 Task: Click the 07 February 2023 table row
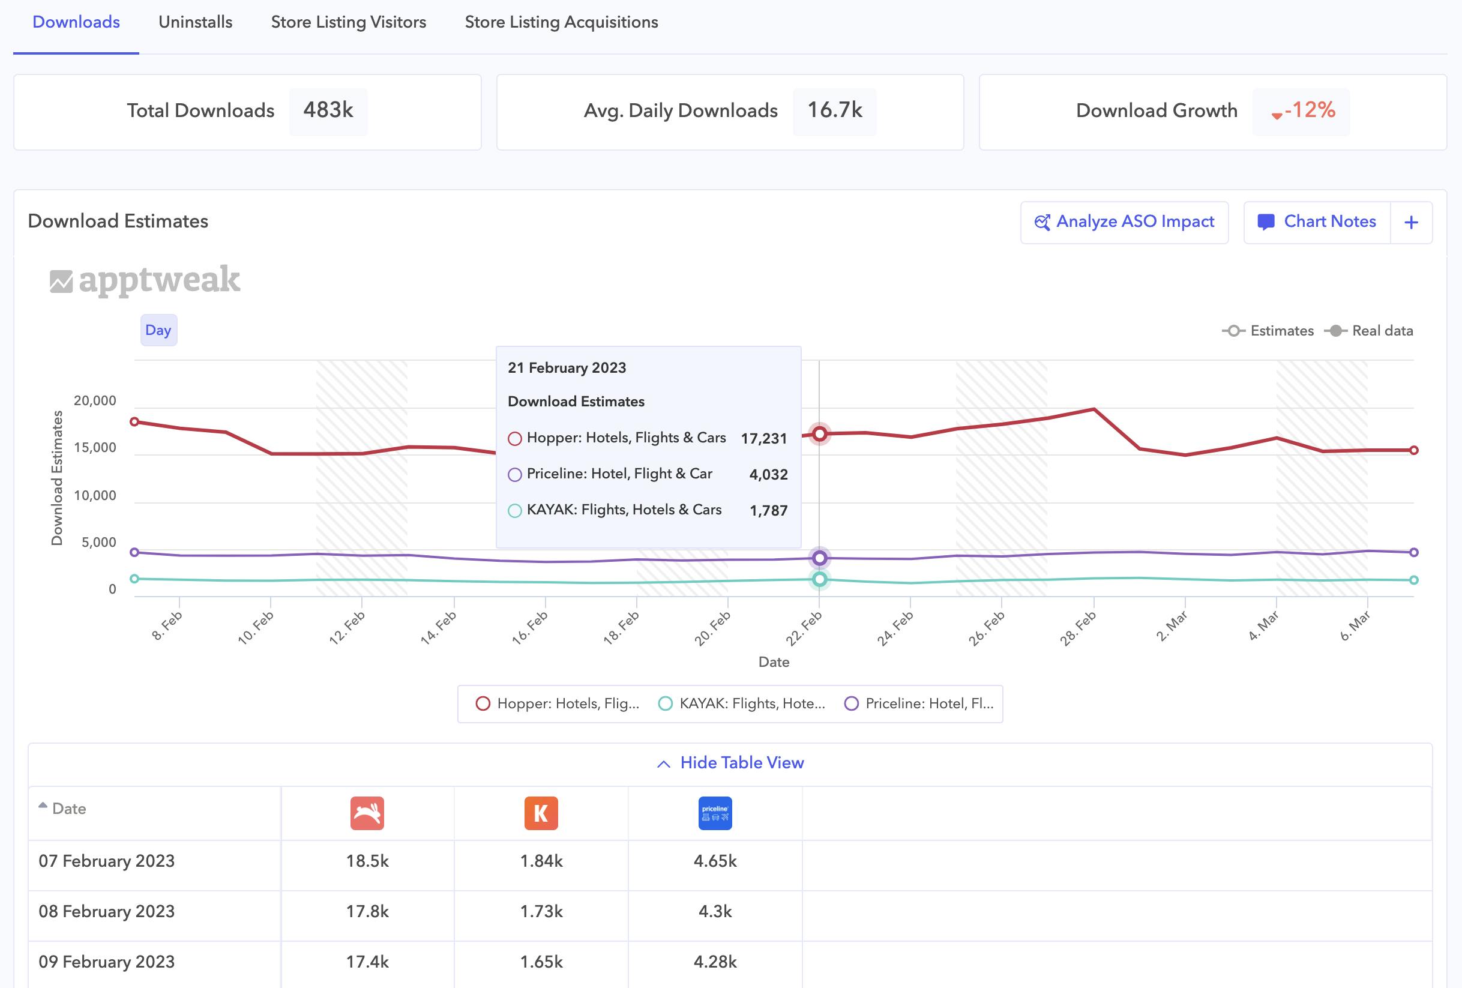pyautogui.click(x=106, y=861)
